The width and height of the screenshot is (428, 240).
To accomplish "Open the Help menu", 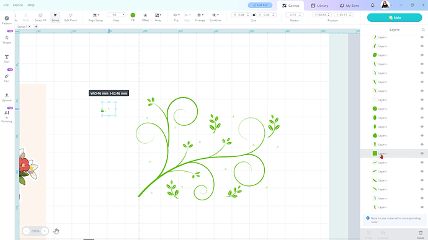I will 31,5.
